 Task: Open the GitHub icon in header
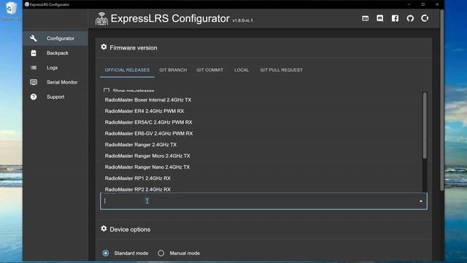(x=410, y=18)
